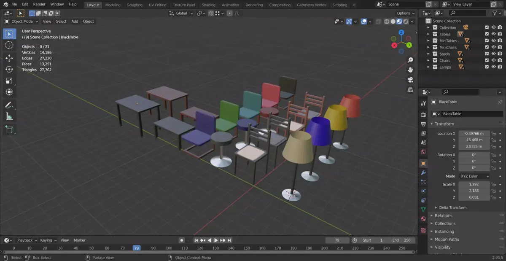Viewport: 506px width, 261px height.
Task: Toggle the X-ray view button
Action: pos(378,22)
